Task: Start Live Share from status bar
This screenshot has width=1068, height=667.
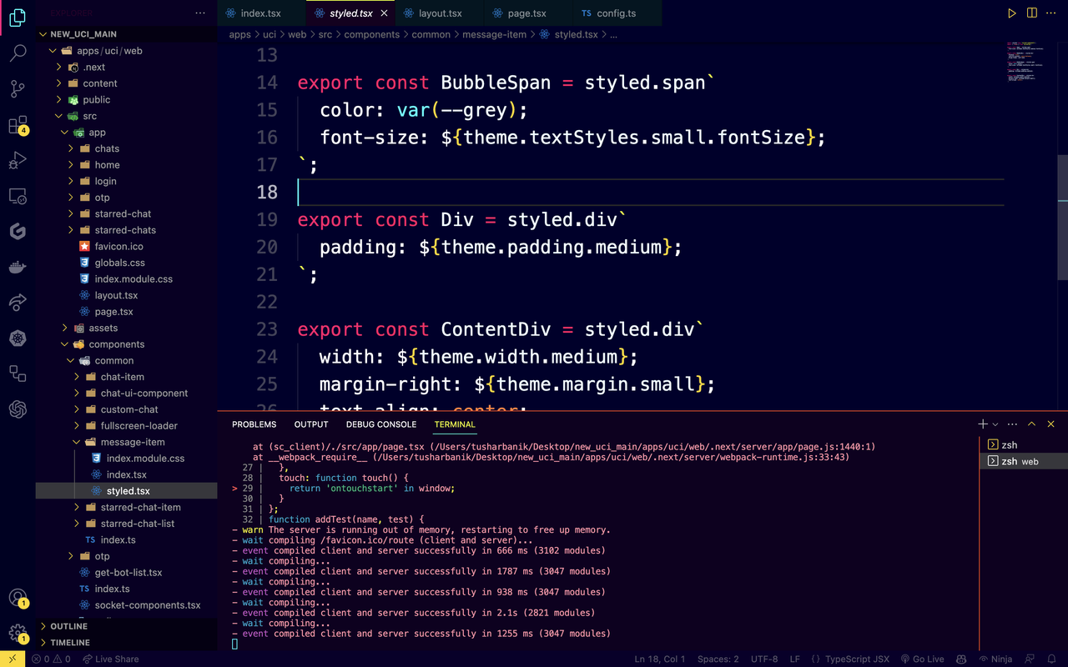Action: pos(110,659)
